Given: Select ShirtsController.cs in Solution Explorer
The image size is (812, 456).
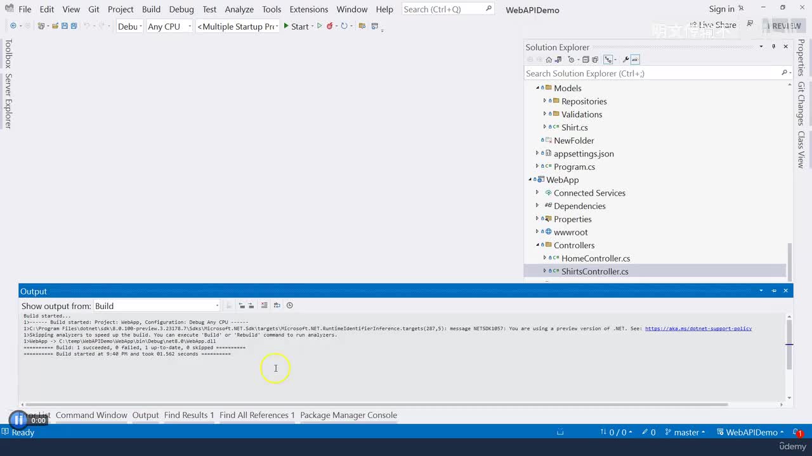Looking at the screenshot, I should [x=594, y=272].
